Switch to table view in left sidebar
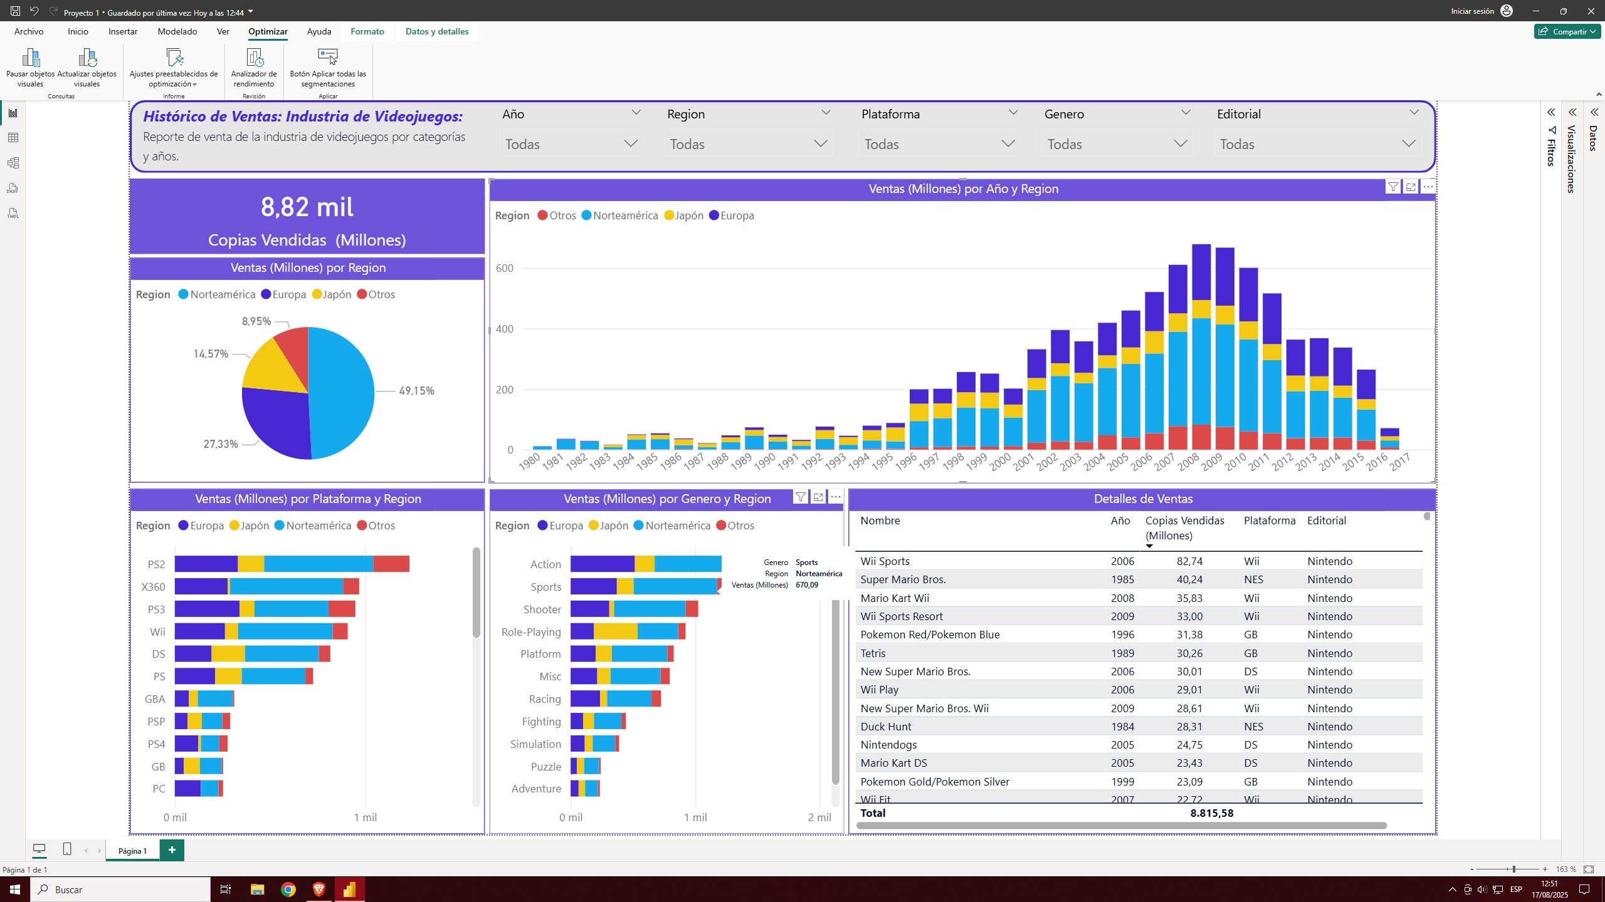1605x902 pixels. tap(13, 138)
